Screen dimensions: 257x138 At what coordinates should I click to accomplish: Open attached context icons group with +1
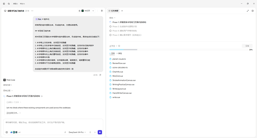(x=15, y=132)
